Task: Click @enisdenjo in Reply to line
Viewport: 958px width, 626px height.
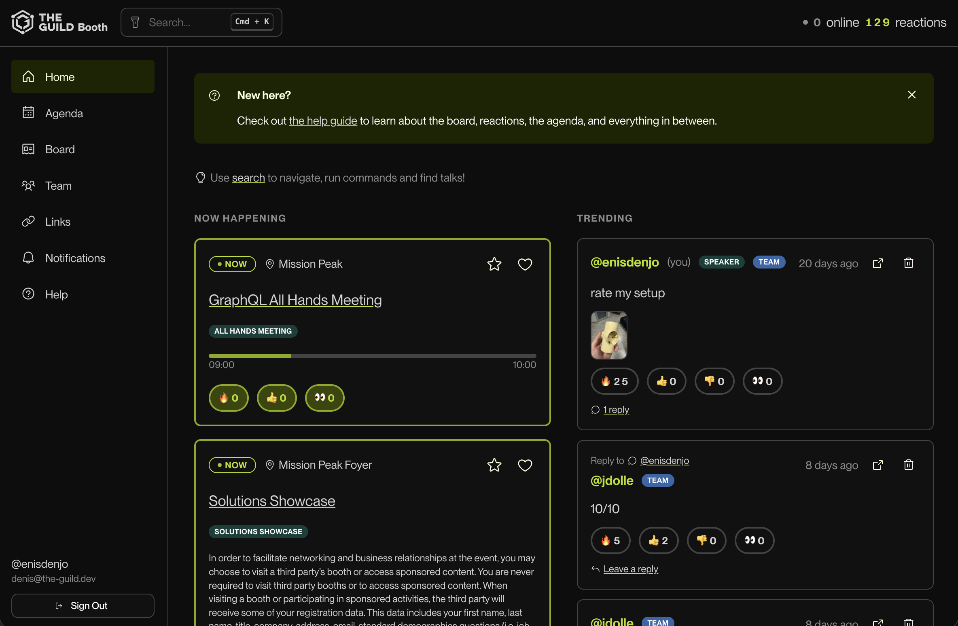Action: pyautogui.click(x=664, y=461)
